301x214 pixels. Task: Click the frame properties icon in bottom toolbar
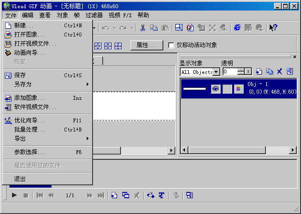[189, 195]
